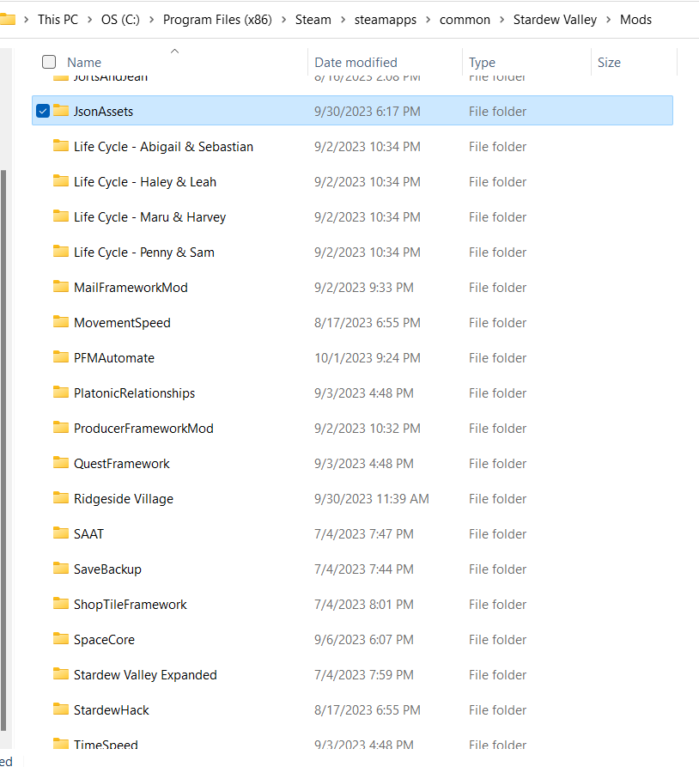
Task: Go to Steam in breadcrumb
Action: point(313,20)
